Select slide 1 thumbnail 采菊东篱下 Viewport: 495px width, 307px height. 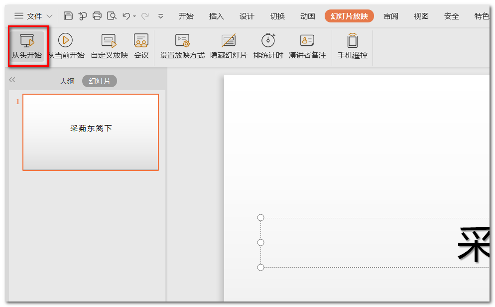coord(91,133)
